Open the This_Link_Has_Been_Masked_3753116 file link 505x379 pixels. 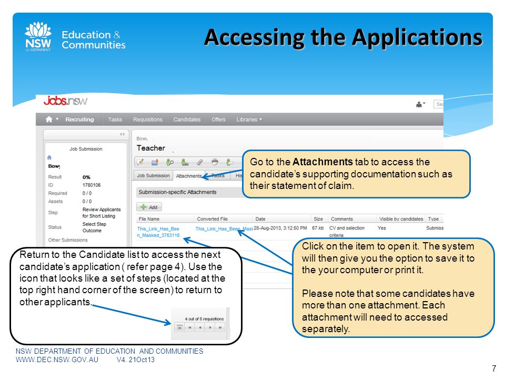[158, 232]
